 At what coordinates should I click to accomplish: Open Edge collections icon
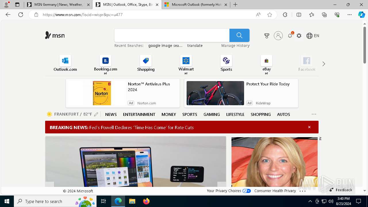pyautogui.click(x=324, y=15)
